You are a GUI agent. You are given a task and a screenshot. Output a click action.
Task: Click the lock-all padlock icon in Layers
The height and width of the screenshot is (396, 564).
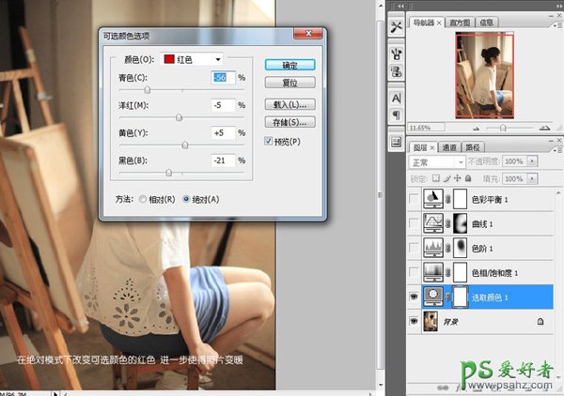coord(467,176)
